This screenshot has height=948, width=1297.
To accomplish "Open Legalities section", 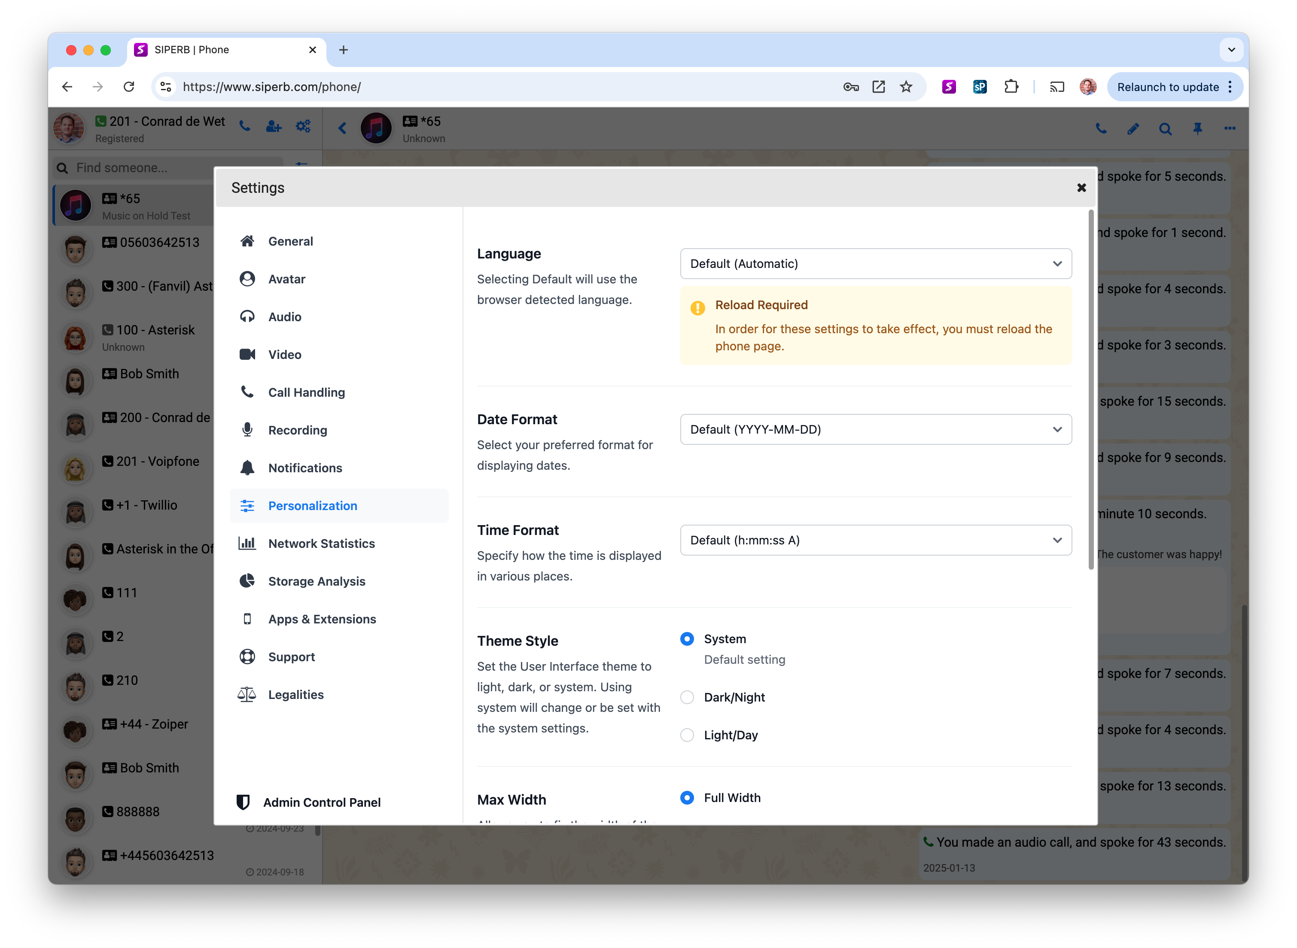I will [x=338, y=694].
